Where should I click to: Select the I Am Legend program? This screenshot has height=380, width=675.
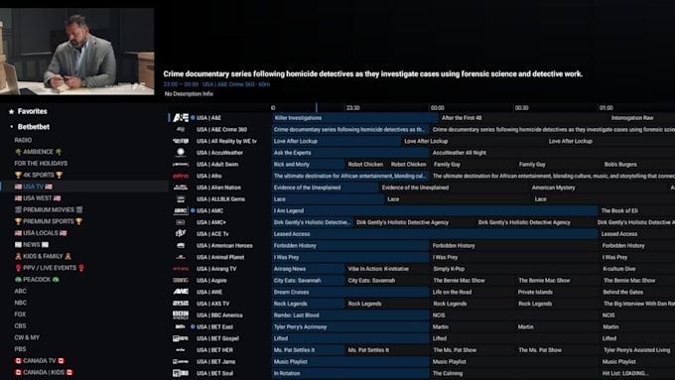pyautogui.click(x=435, y=210)
